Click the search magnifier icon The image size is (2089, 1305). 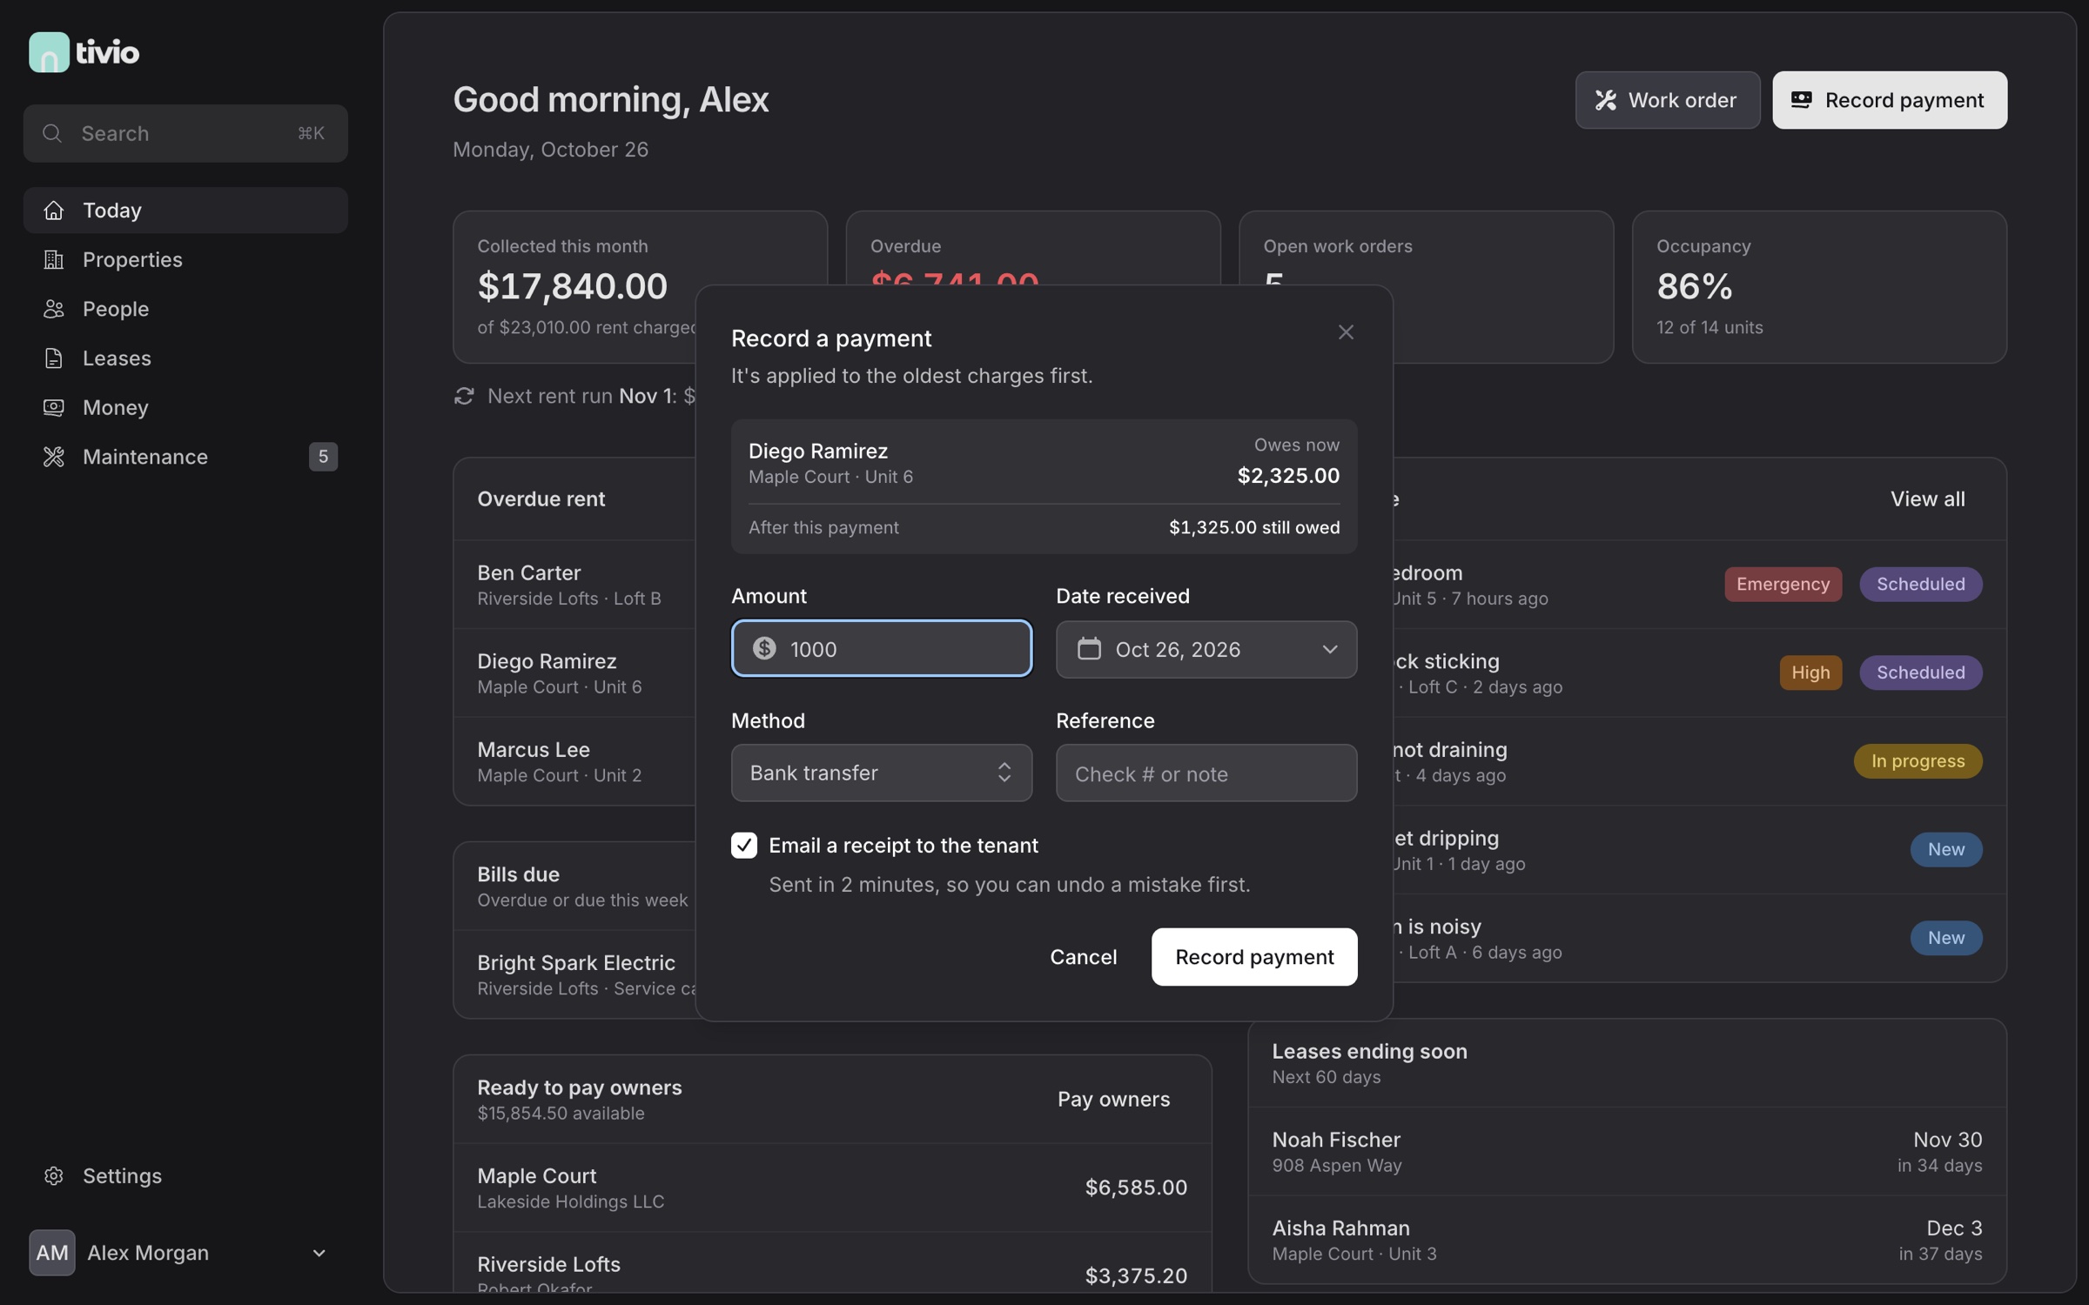[x=52, y=133]
